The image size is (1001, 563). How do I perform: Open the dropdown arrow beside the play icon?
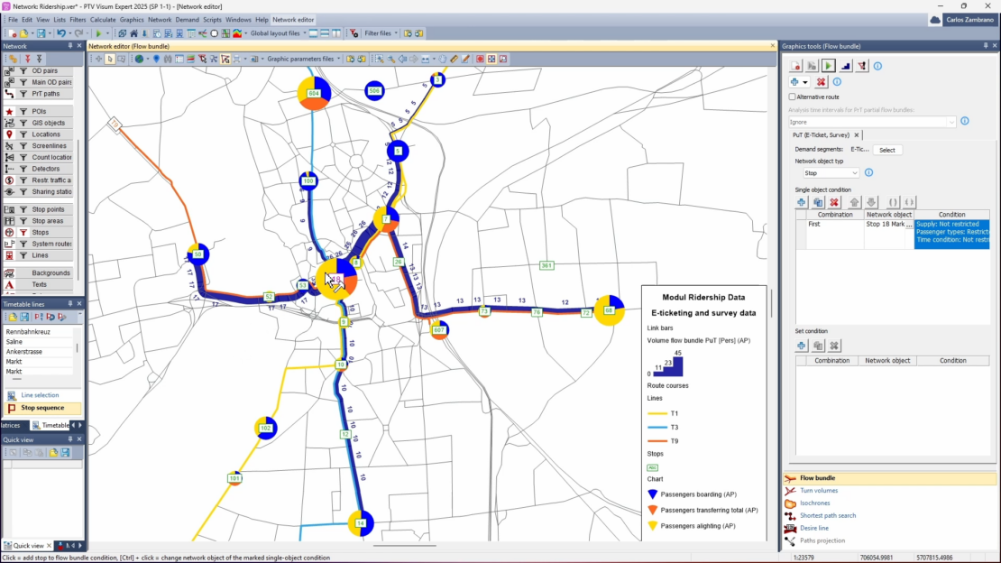click(x=106, y=33)
